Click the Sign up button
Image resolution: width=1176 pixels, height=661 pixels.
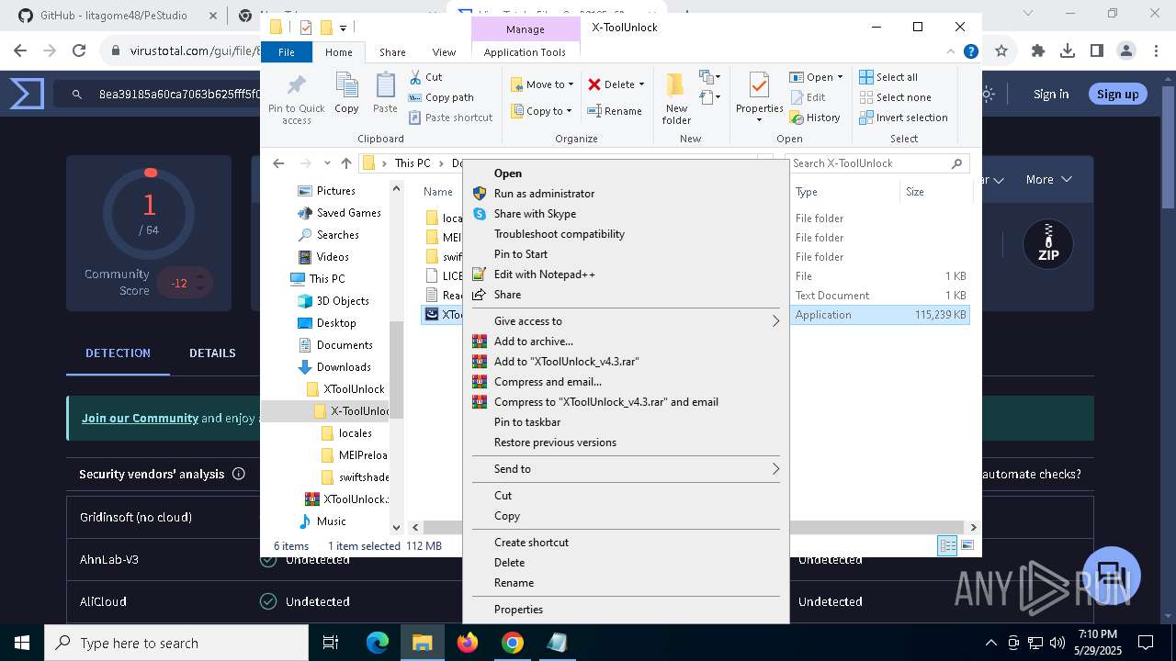pos(1117,94)
